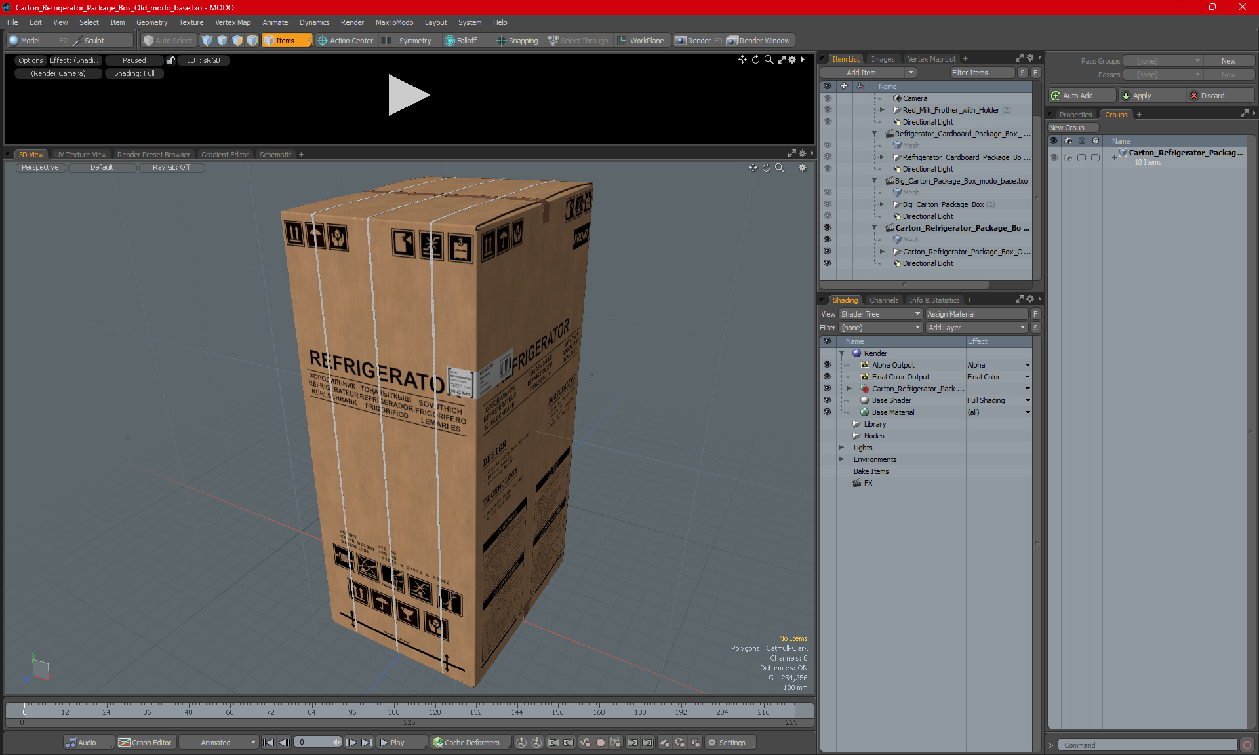
Task: Switch to UV Texture View tab
Action: click(x=81, y=155)
